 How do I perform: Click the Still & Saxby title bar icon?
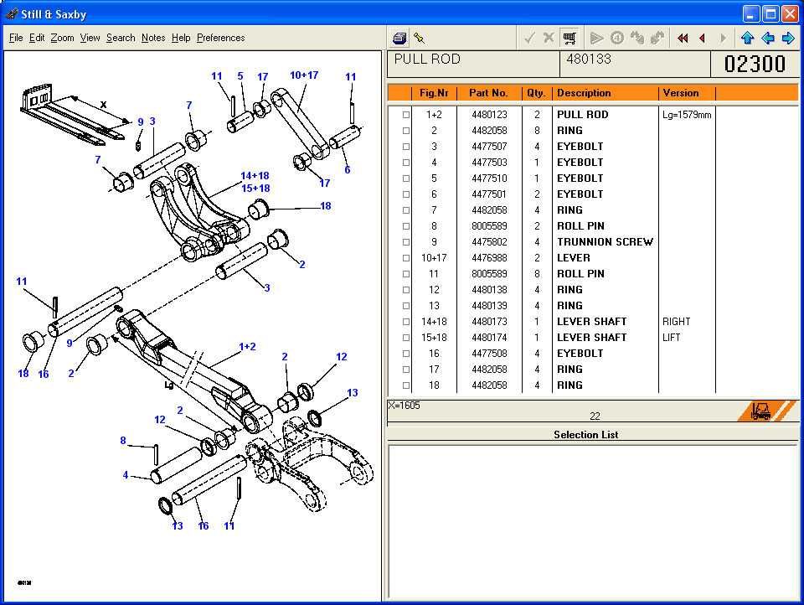(11, 14)
